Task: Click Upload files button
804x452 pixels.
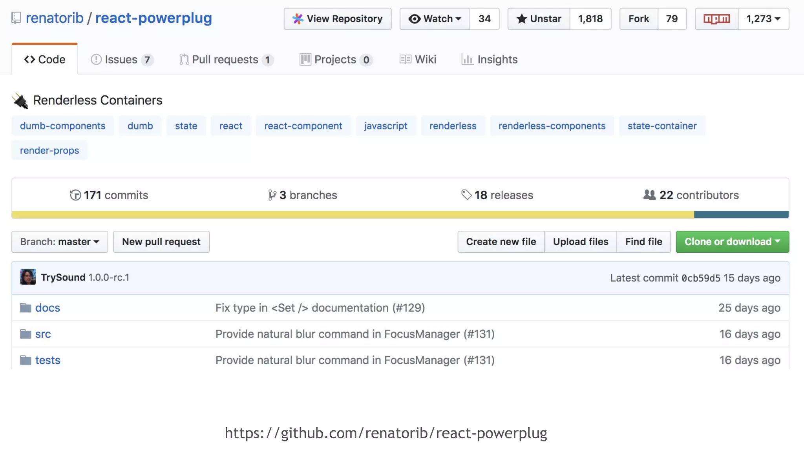Action: tap(581, 242)
